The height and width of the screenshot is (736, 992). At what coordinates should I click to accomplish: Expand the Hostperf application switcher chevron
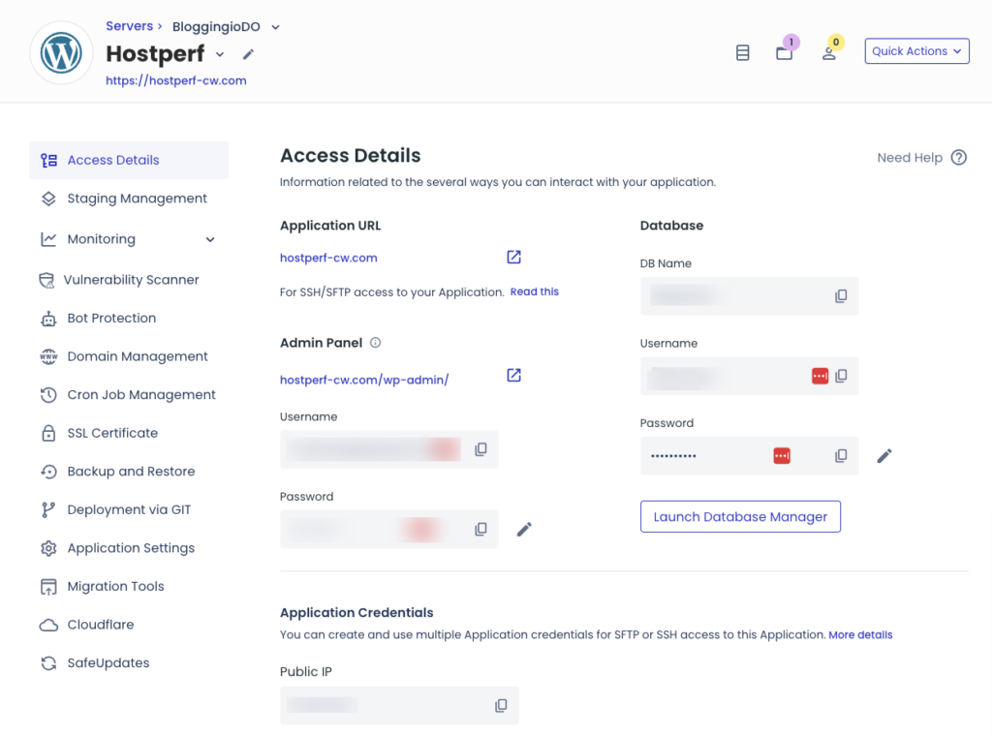220,54
